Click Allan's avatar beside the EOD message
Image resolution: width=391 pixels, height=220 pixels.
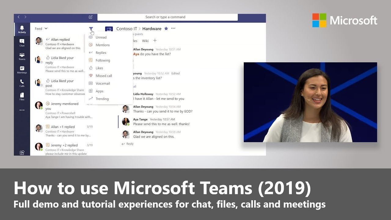click(126, 109)
